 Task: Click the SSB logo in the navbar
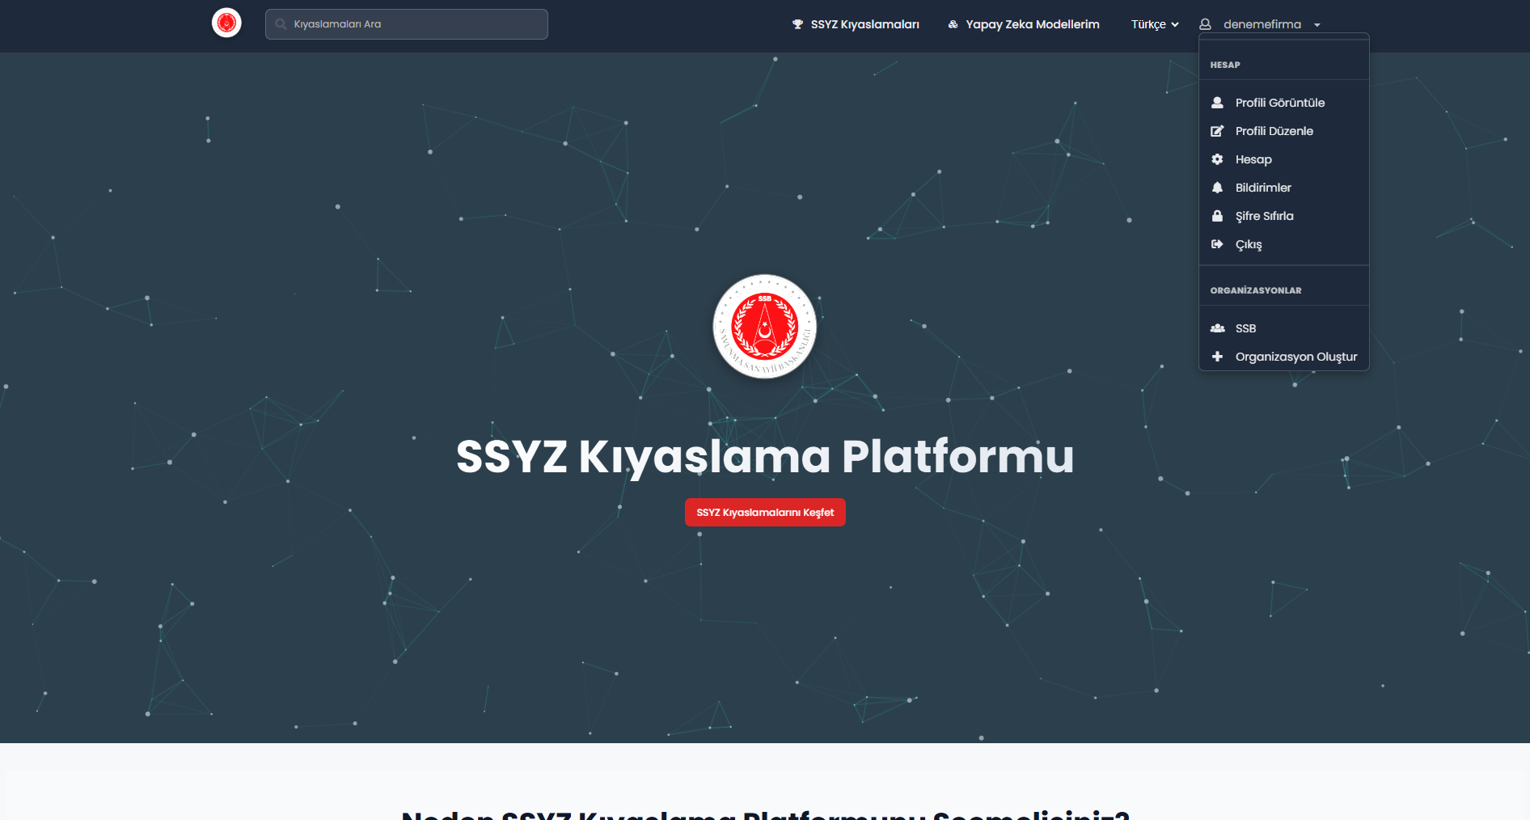(226, 23)
